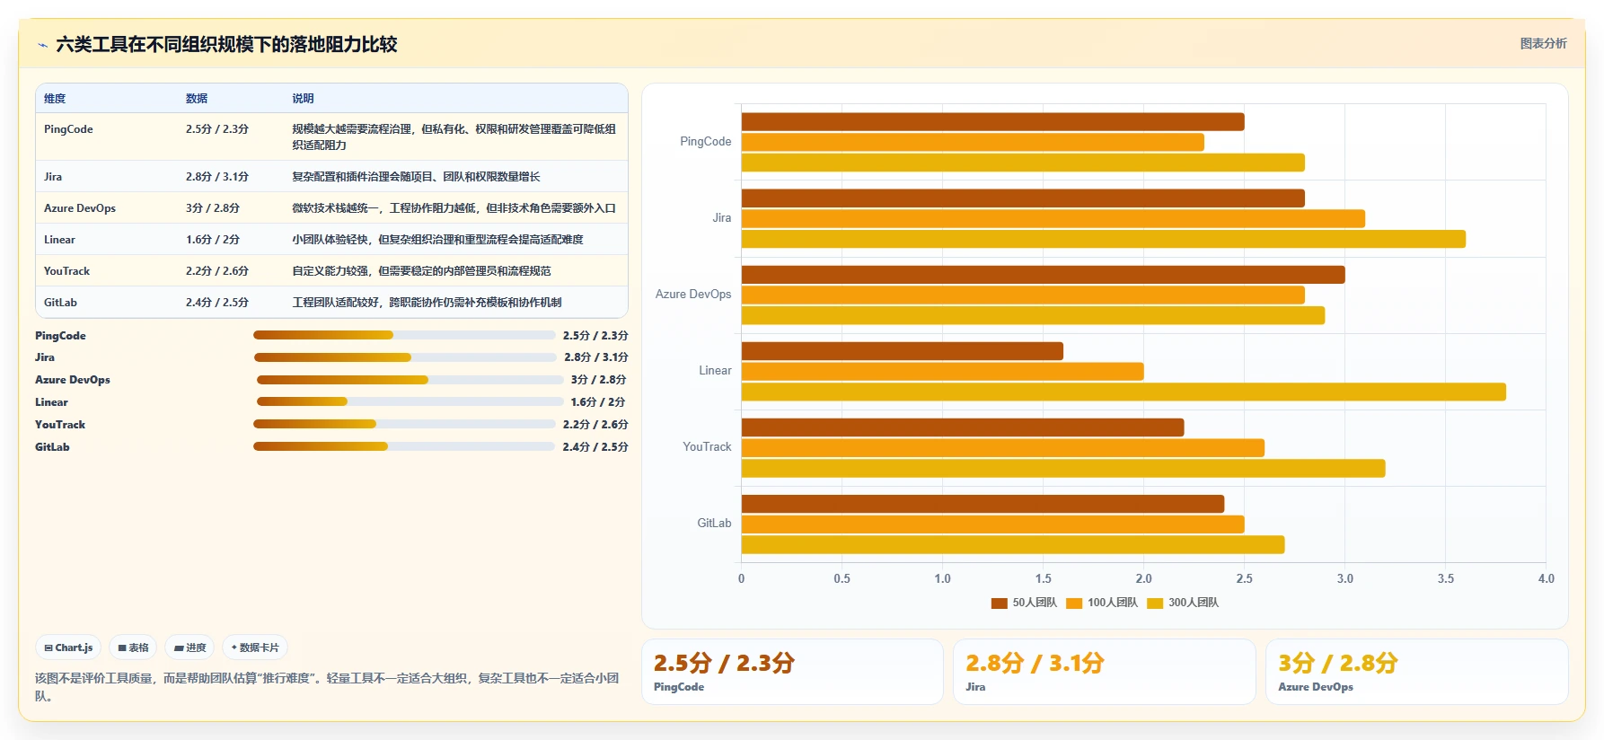Click PingCode's 50人团队 chart bar

pyautogui.click(x=992, y=122)
